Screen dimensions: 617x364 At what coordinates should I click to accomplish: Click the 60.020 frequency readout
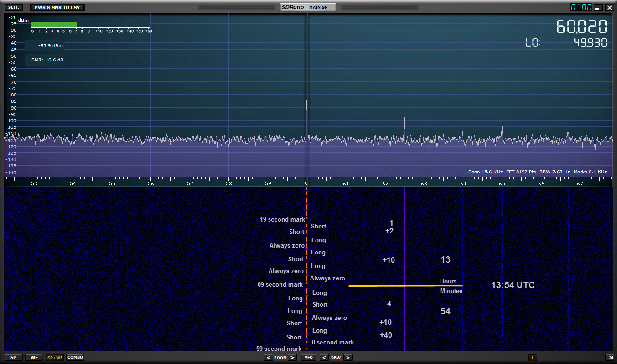[x=581, y=27]
